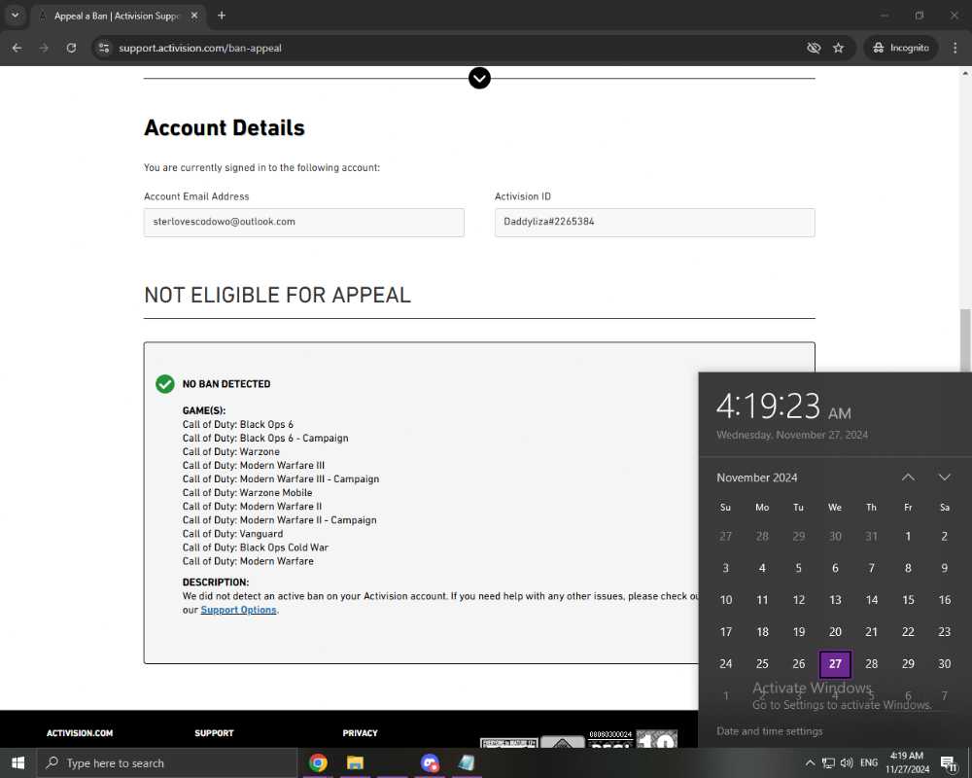Image resolution: width=972 pixels, height=778 pixels.
Task: Select November 15 in the calendar
Action: (x=908, y=600)
